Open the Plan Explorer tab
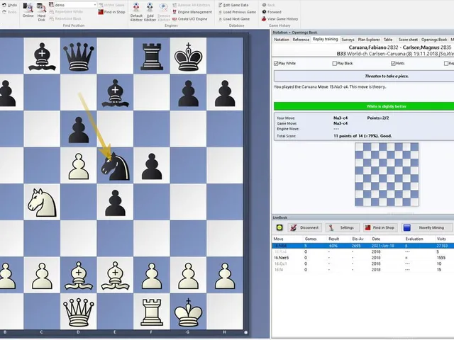Viewport: 454px width, 340px height. click(x=369, y=40)
